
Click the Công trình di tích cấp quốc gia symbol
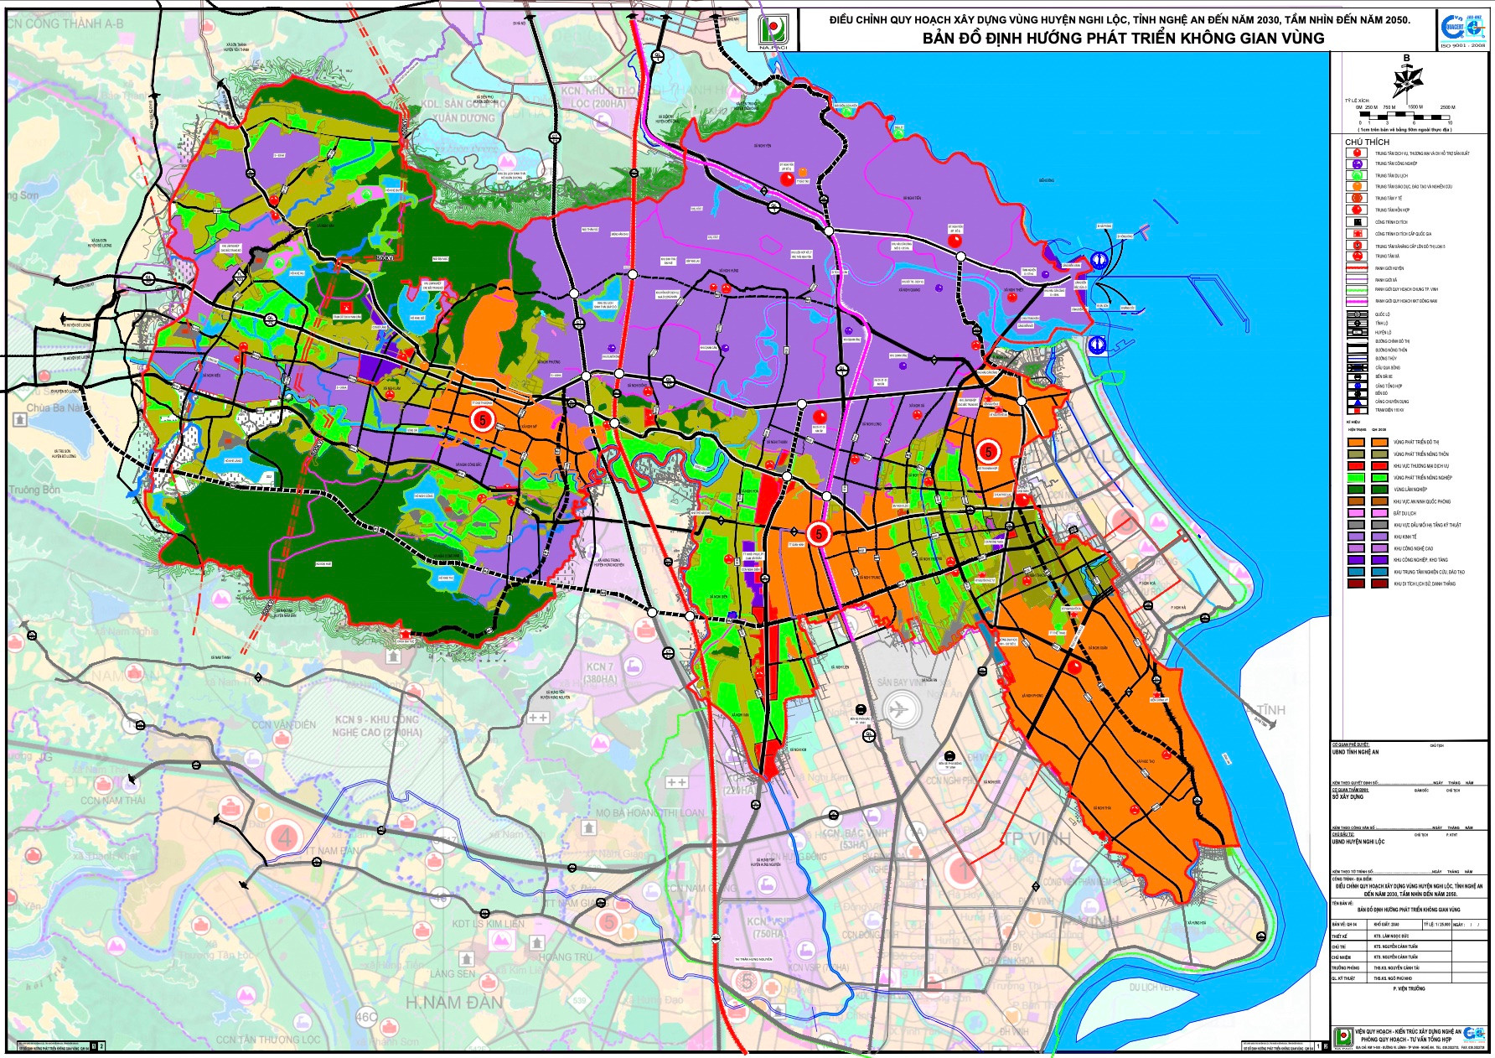pos(1357,233)
